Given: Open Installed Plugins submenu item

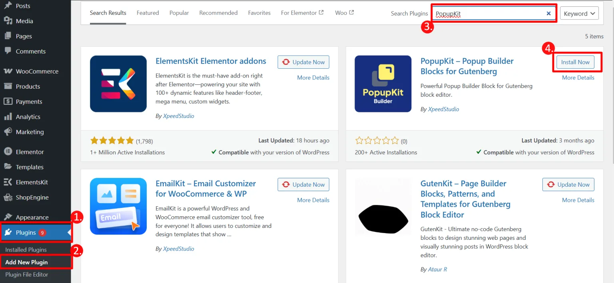Looking at the screenshot, I should point(26,249).
